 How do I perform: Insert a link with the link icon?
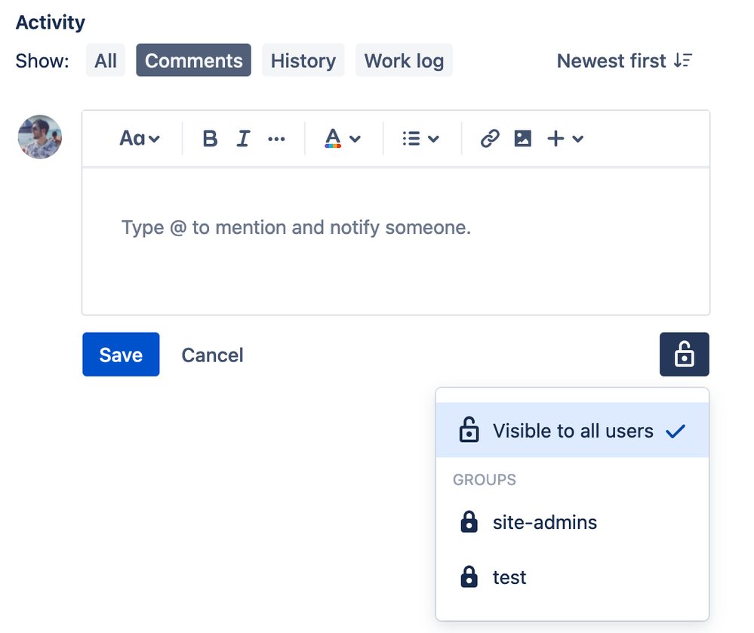coord(490,139)
